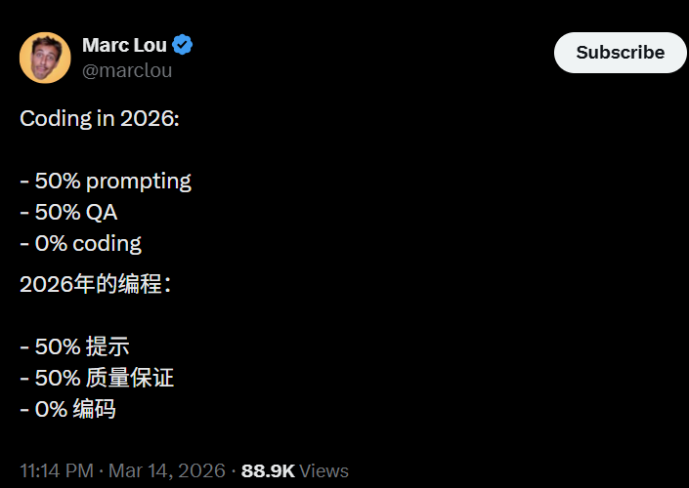Click the Chinese word '编码'
Image resolution: width=689 pixels, height=488 pixels.
click(x=94, y=409)
